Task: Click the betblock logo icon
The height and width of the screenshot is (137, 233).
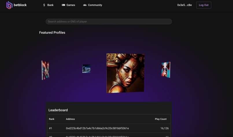Action: pos(9,5)
